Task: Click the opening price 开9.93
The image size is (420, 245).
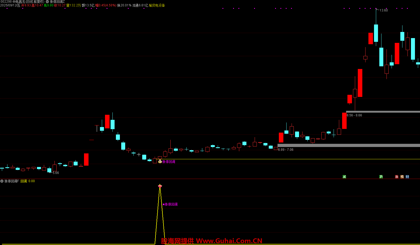Action: (x=26, y=5)
